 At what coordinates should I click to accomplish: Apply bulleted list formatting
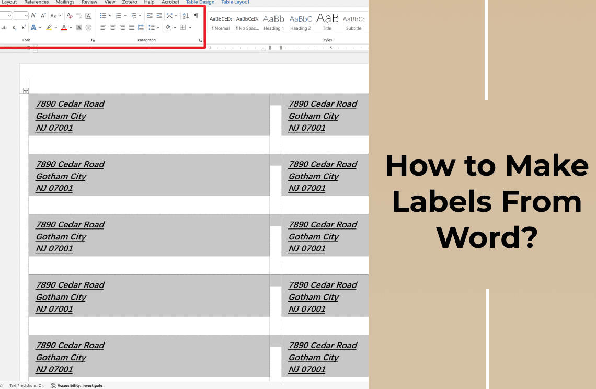point(103,16)
